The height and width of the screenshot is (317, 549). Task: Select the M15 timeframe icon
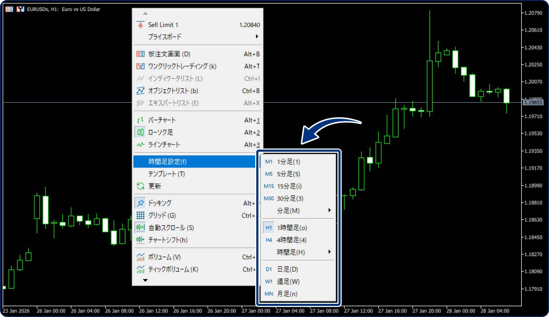(x=269, y=186)
